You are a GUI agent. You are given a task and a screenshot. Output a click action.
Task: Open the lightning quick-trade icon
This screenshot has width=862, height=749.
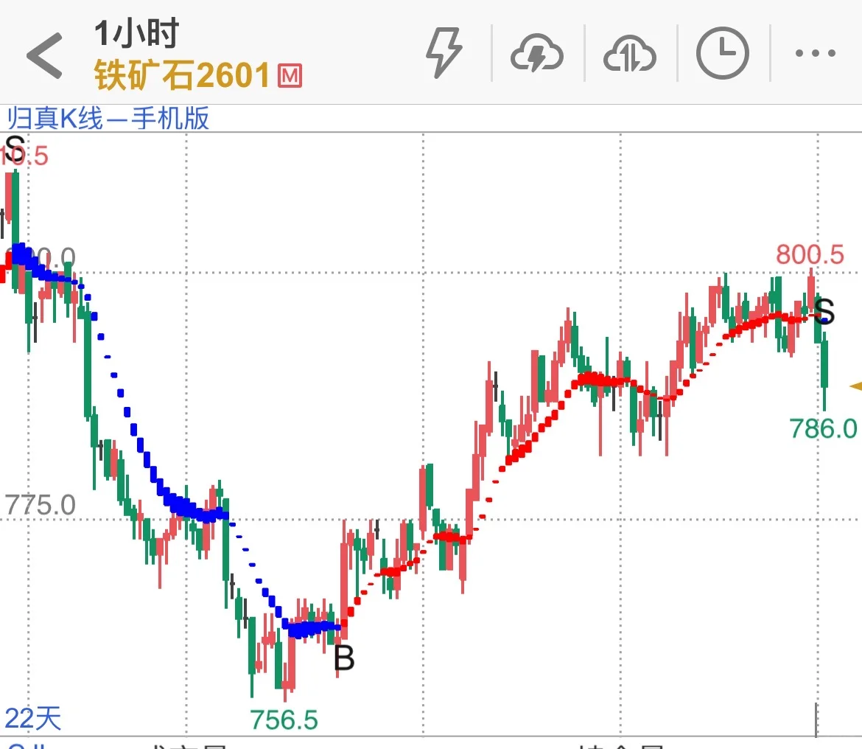pos(444,53)
